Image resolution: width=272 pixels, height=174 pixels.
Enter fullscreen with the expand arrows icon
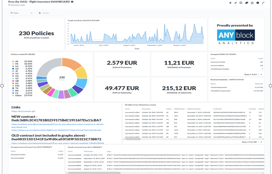click(263, 3)
